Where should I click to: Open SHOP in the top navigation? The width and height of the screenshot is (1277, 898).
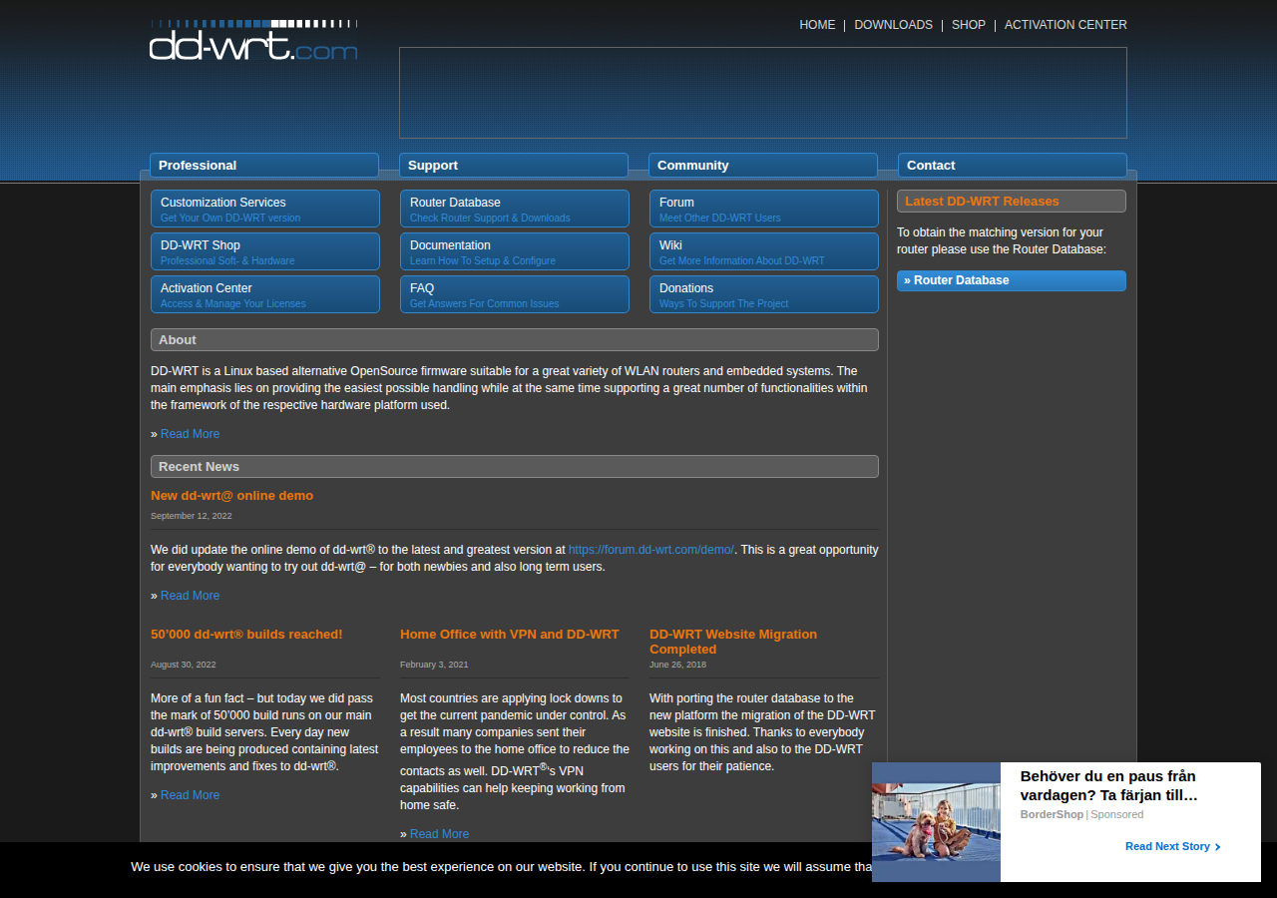coord(968,25)
